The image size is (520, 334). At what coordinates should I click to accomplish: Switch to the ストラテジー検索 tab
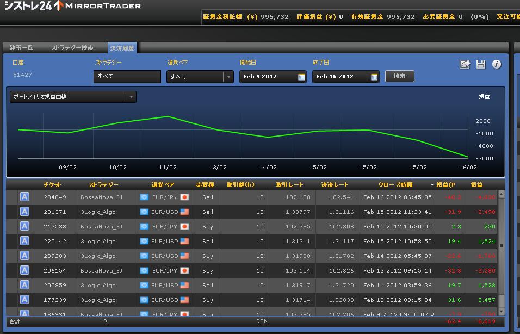72,48
